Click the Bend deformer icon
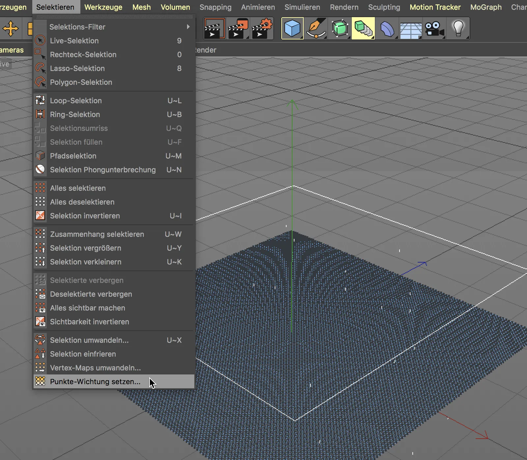 (x=387, y=29)
